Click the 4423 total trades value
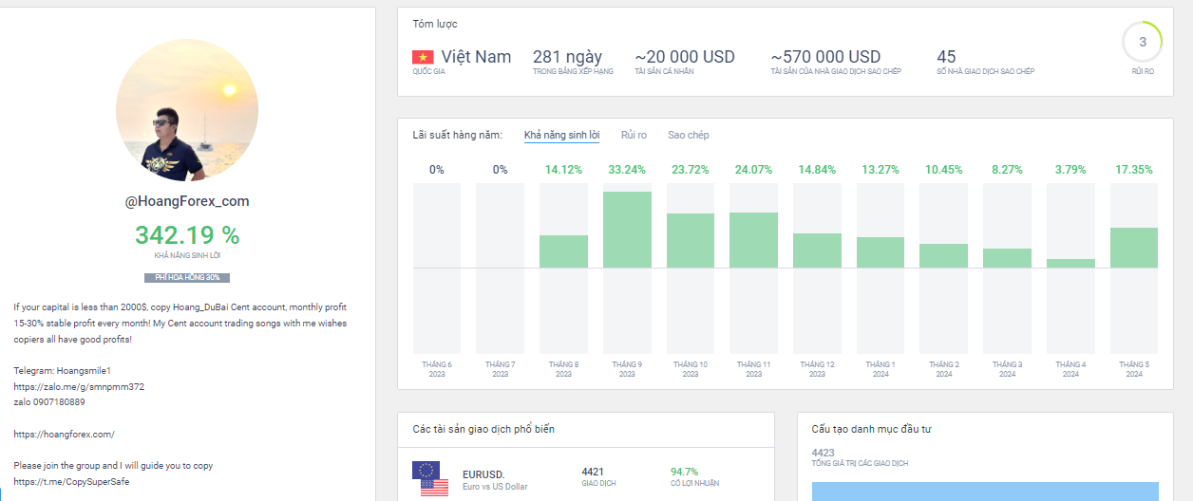This screenshot has height=501, width=1193. pyautogui.click(x=824, y=453)
